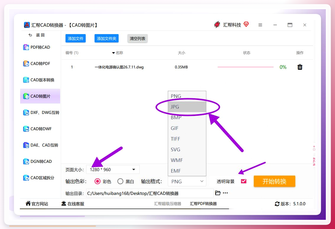
Task: Click the 汇帮科技 flame logo icon
Action: [217, 25]
